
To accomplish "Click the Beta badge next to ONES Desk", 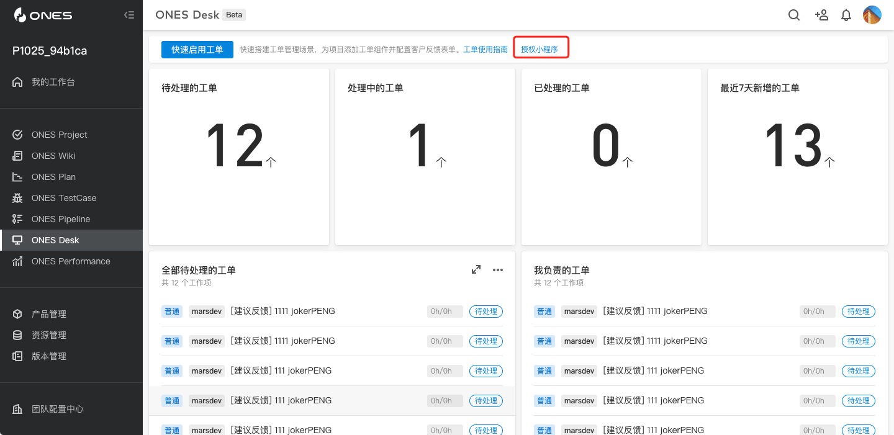I will (x=234, y=15).
